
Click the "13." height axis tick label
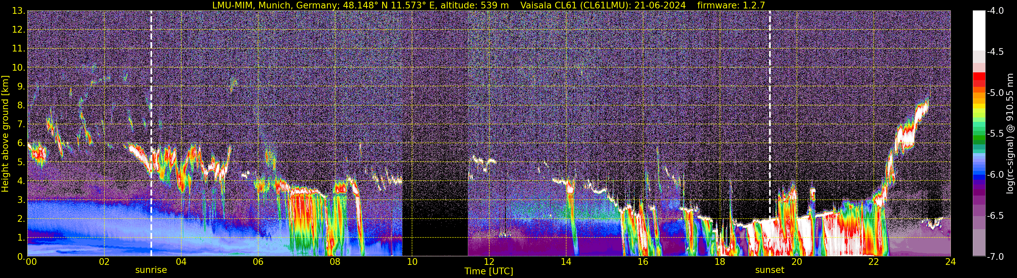pyautogui.click(x=19, y=11)
